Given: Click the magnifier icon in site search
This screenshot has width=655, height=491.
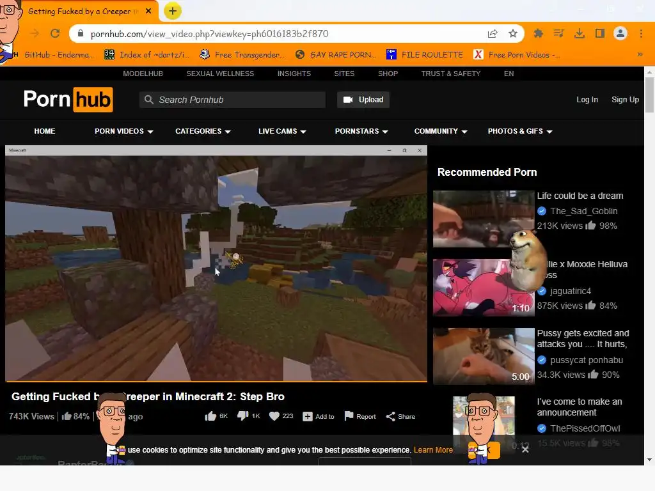Looking at the screenshot, I should point(148,100).
